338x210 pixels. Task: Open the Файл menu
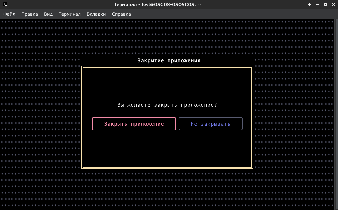tap(9, 14)
